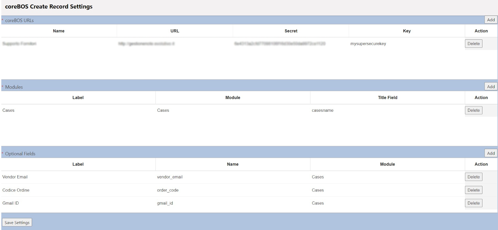Click the Secret column header
Screen dimensions: 498x230
coord(291,31)
